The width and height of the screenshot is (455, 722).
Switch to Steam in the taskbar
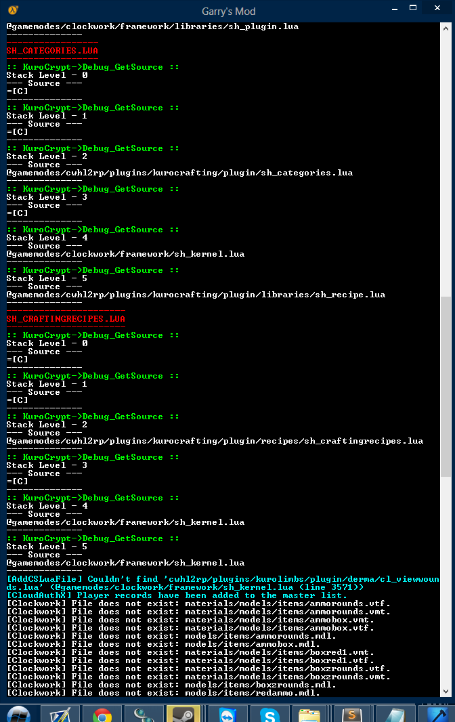tap(183, 714)
